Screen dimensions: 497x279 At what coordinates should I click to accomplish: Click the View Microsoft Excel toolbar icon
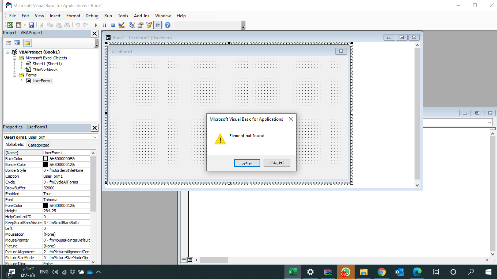10,25
